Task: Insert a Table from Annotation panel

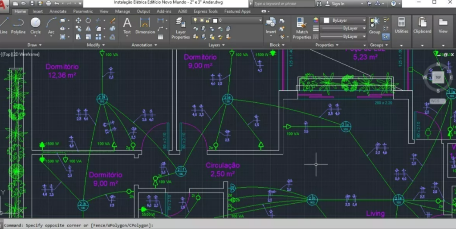Action: coord(160,37)
